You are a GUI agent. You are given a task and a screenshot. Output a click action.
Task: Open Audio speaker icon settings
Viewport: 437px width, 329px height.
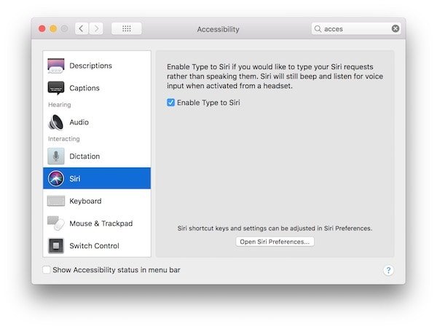coord(56,122)
